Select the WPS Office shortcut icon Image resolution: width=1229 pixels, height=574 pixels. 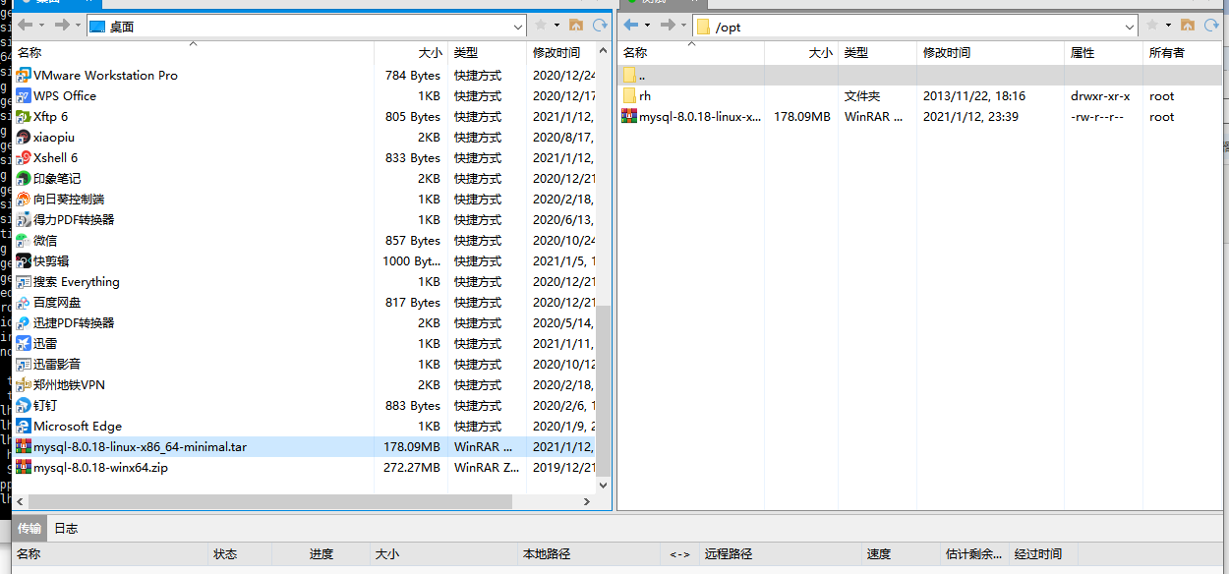tap(24, 95)
